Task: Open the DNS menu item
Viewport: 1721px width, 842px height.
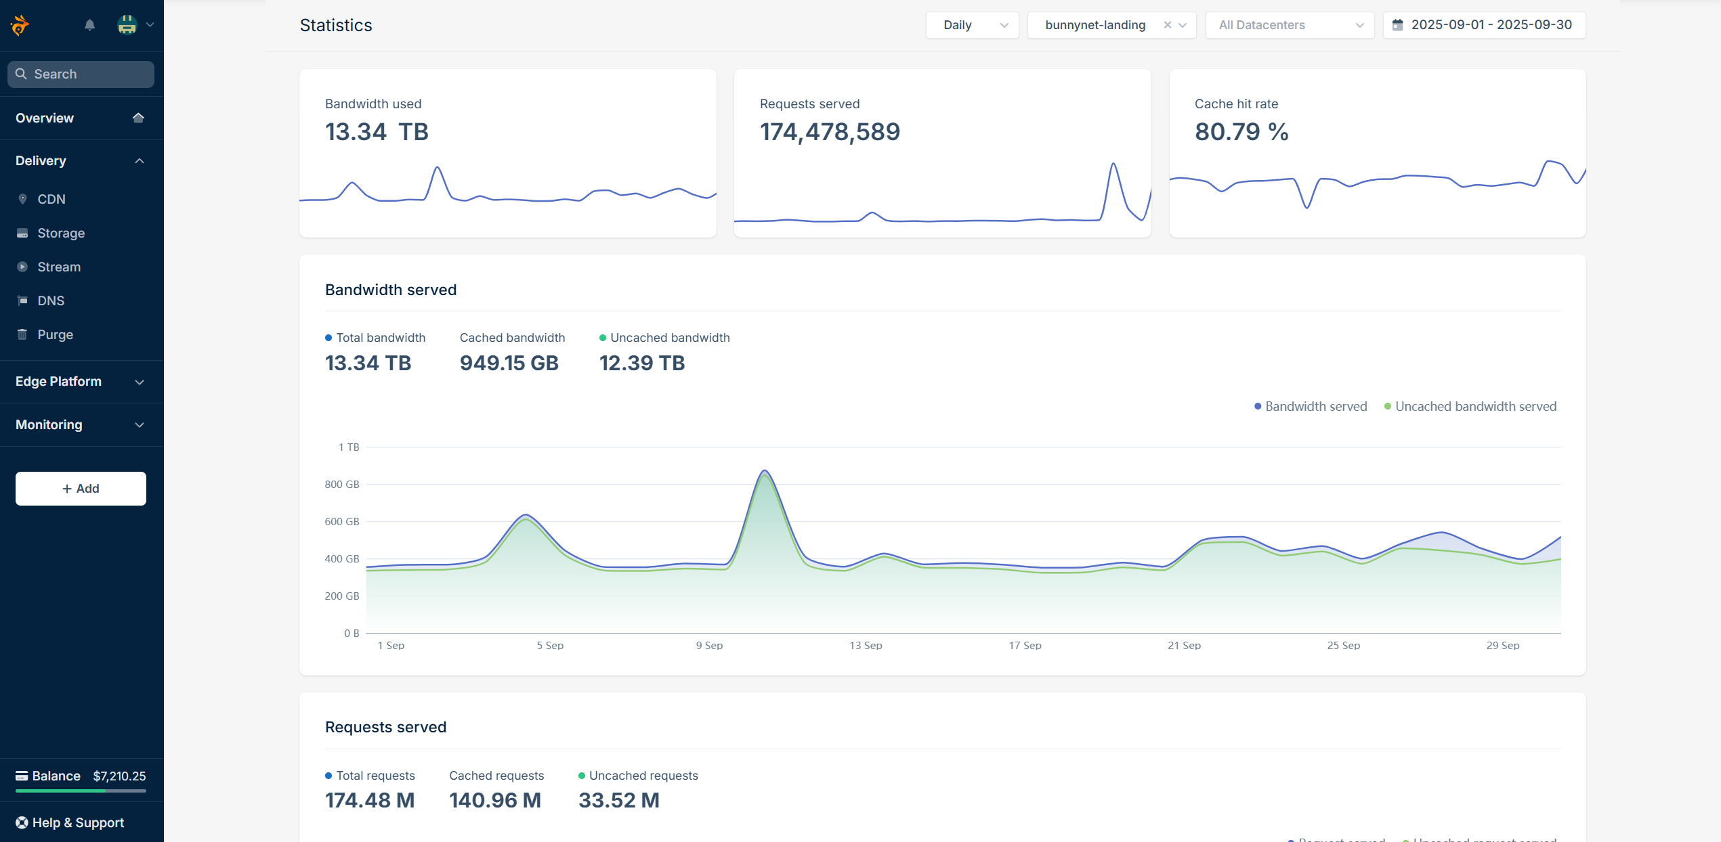Action: coord(51,301)
